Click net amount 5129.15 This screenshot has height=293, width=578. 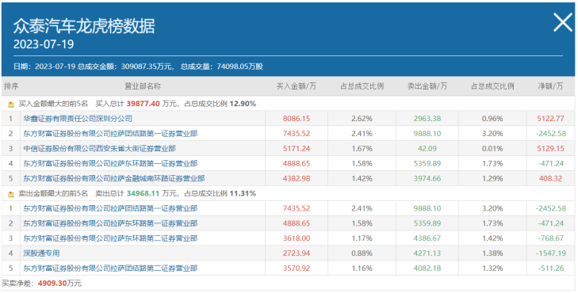(550, 149)
